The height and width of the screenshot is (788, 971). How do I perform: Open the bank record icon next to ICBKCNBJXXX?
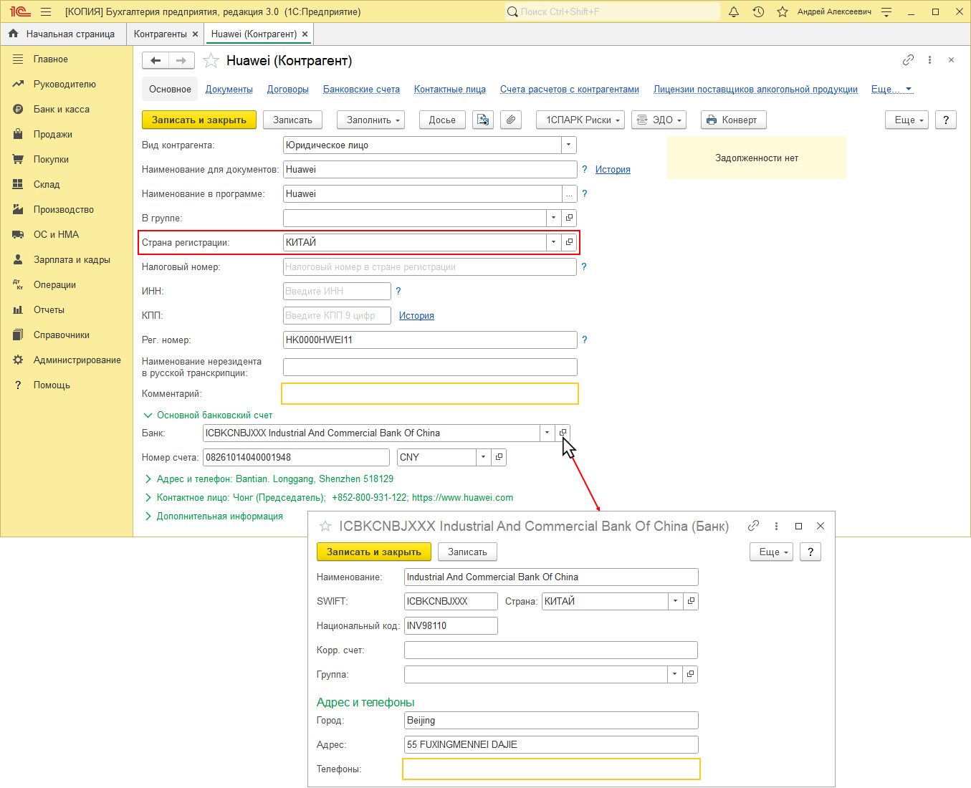coord(563,433)
